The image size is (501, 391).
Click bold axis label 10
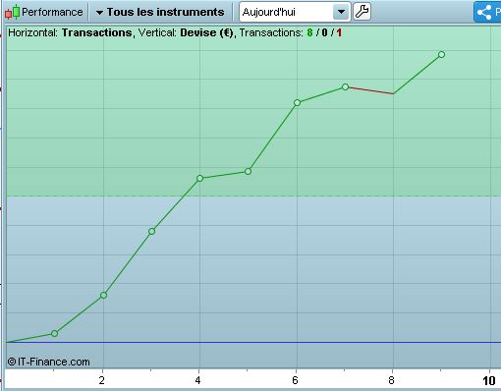(488, 381)
